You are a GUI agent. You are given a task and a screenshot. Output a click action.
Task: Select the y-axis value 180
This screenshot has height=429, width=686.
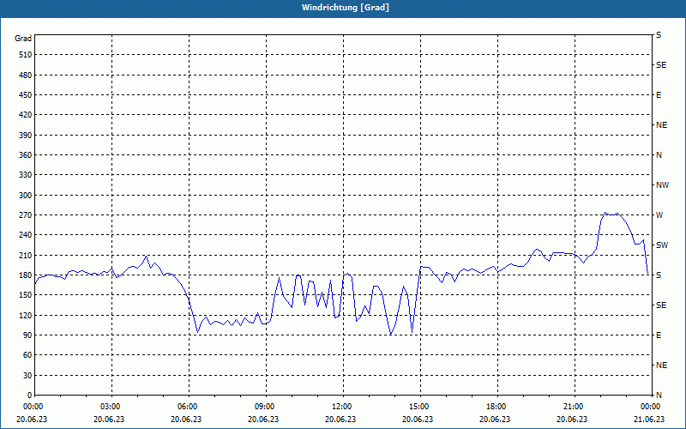coord(26,275)
